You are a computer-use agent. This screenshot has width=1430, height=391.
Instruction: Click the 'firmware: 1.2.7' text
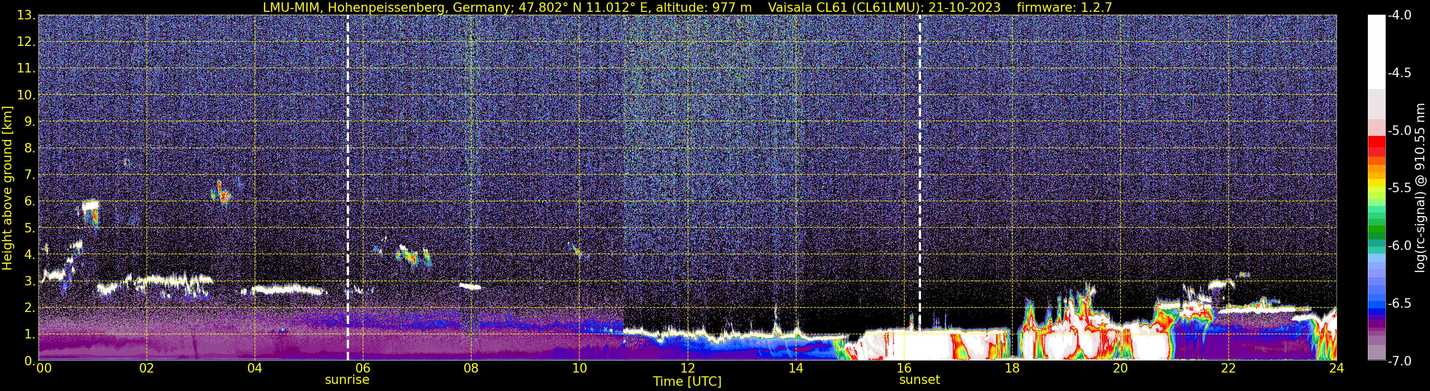click(x=1064, y=7)
